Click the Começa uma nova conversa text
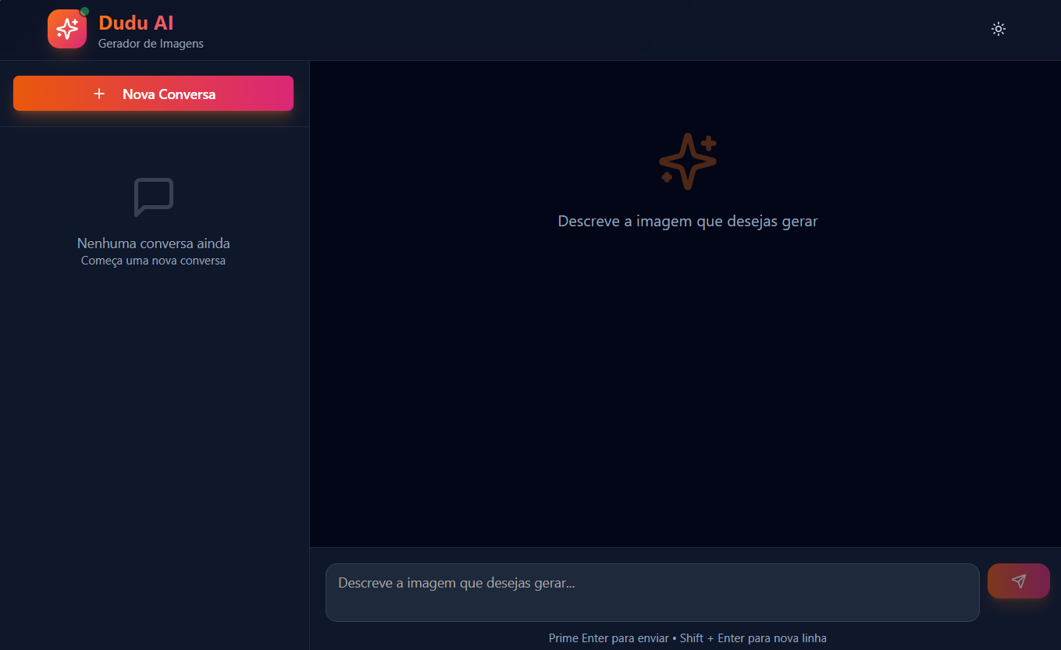 tap(153, 261)
